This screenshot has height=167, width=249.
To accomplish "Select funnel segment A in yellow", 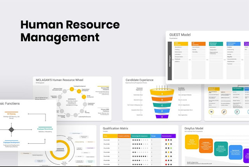I will [x=162, y=93].
